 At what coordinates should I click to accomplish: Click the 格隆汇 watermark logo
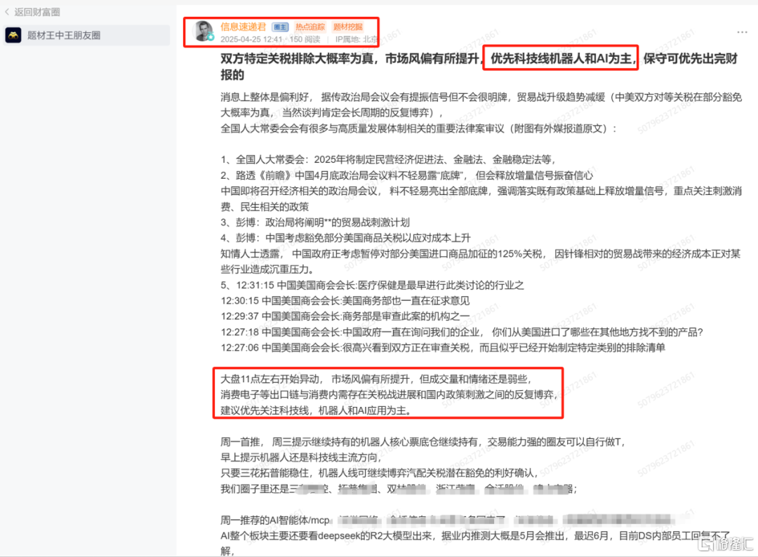coord(726,544)
